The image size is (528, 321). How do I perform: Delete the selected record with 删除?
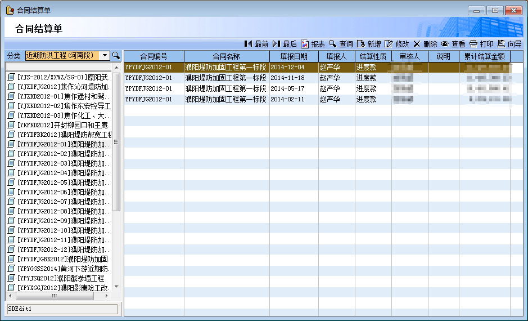(425, 44)
